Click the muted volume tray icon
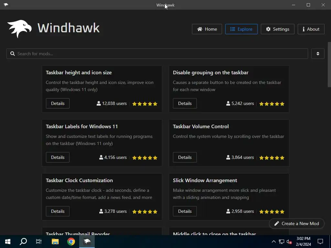This screenshot has height=248, width=331. (x=289, y=242)
